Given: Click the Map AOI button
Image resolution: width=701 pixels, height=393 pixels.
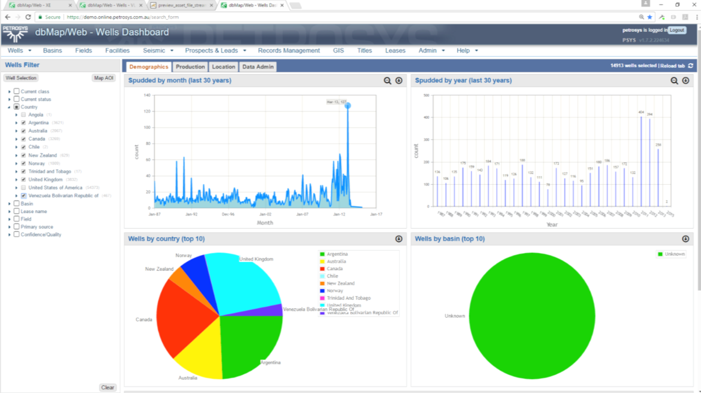Looking at the screenshot, I should (x=103, y=78).
